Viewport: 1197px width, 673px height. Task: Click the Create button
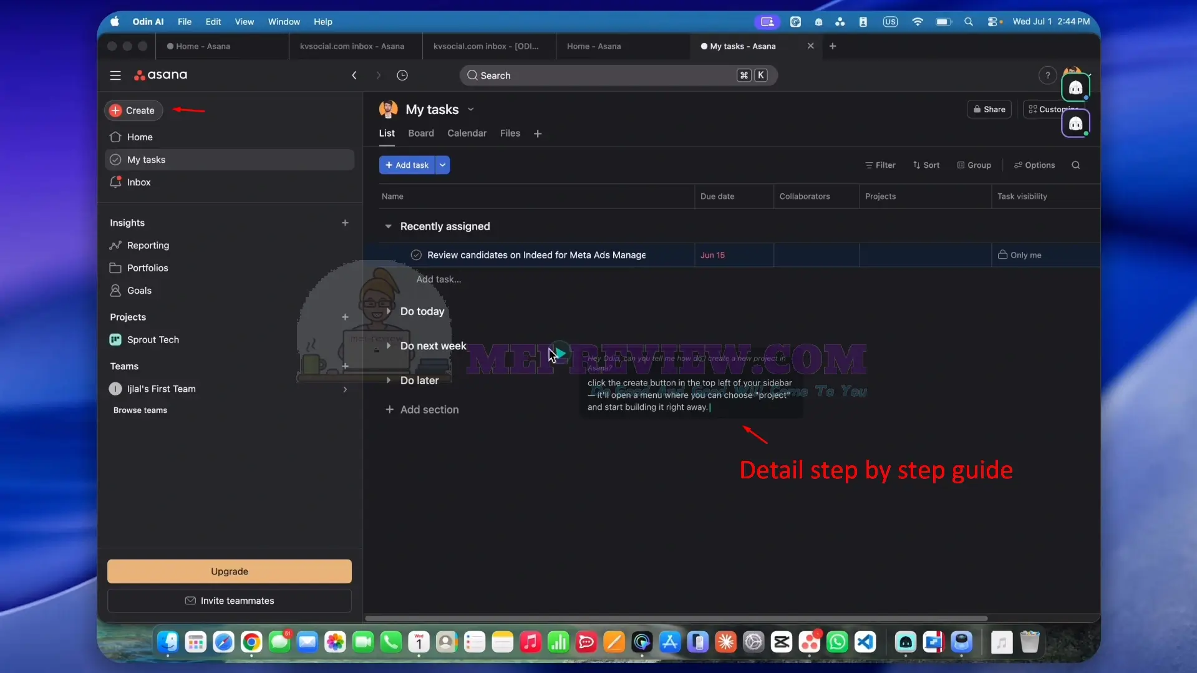pyautogui.click(x=133, y=110)
